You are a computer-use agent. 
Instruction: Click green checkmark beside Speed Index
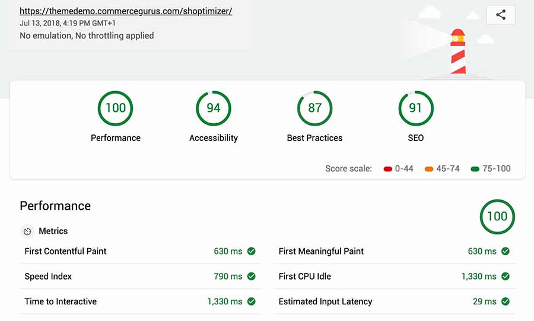pyautogui.click(x=252, y=277)
